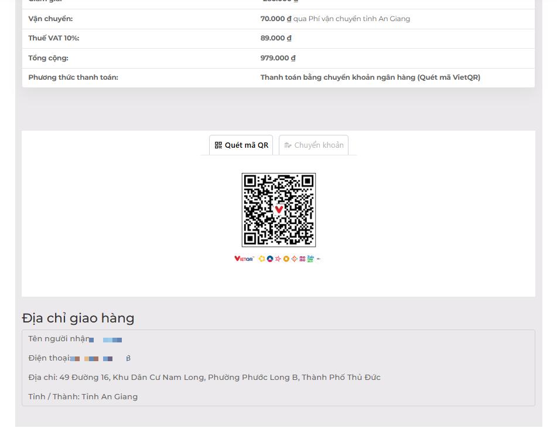
Task: Click the VietQR logo below the QR code
Action: 244,258
